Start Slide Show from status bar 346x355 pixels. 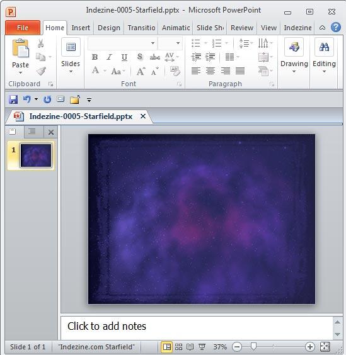click(x=202, y=347)
